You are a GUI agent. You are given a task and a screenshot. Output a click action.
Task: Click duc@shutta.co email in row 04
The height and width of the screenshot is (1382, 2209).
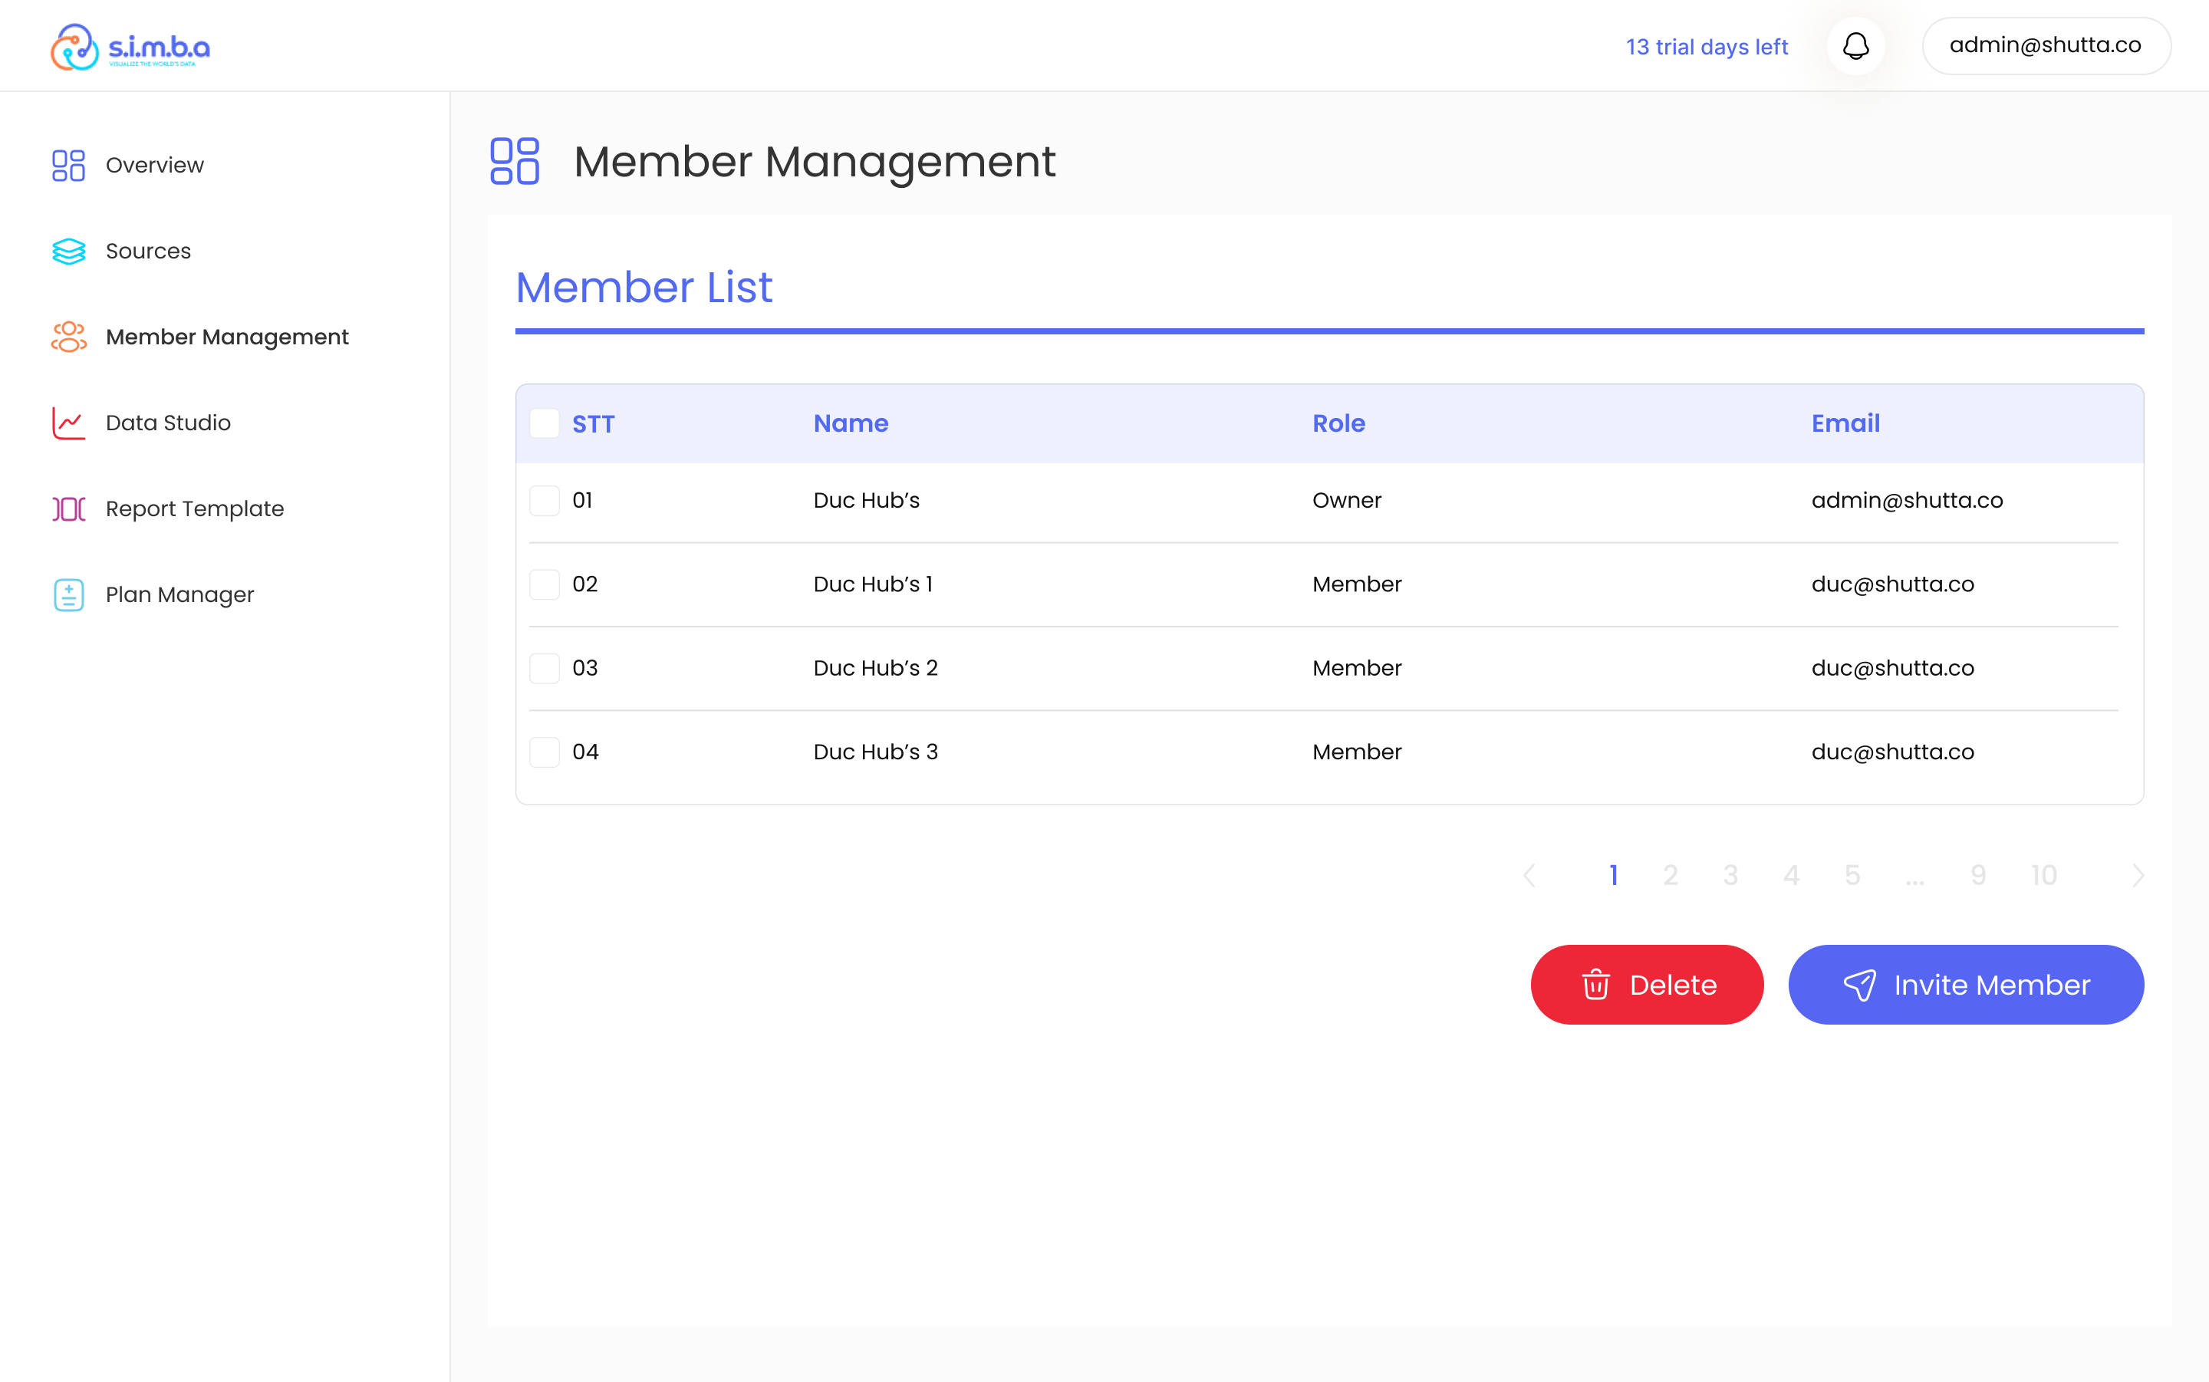1893,752
